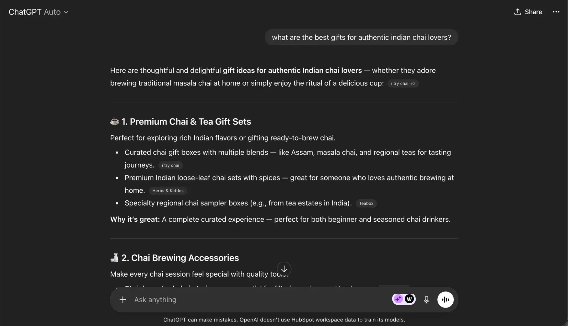Click the microphone dictation icon
Image resolution: width=568 pixels, height=326 pixels.
(x=426, y=299)
